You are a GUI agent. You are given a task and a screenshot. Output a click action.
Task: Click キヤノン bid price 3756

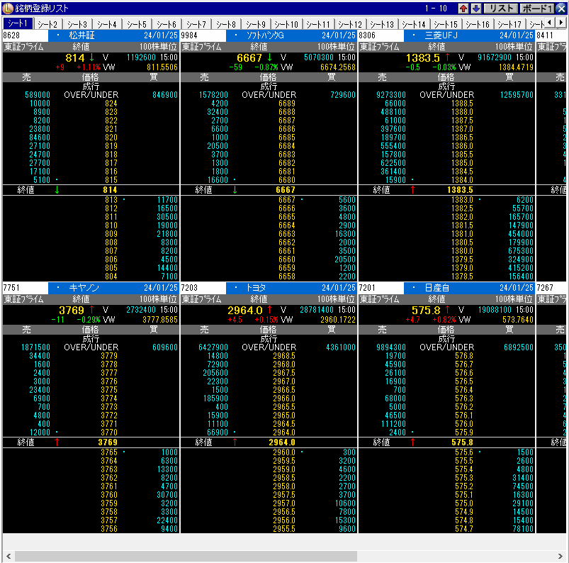pos(109,529)
